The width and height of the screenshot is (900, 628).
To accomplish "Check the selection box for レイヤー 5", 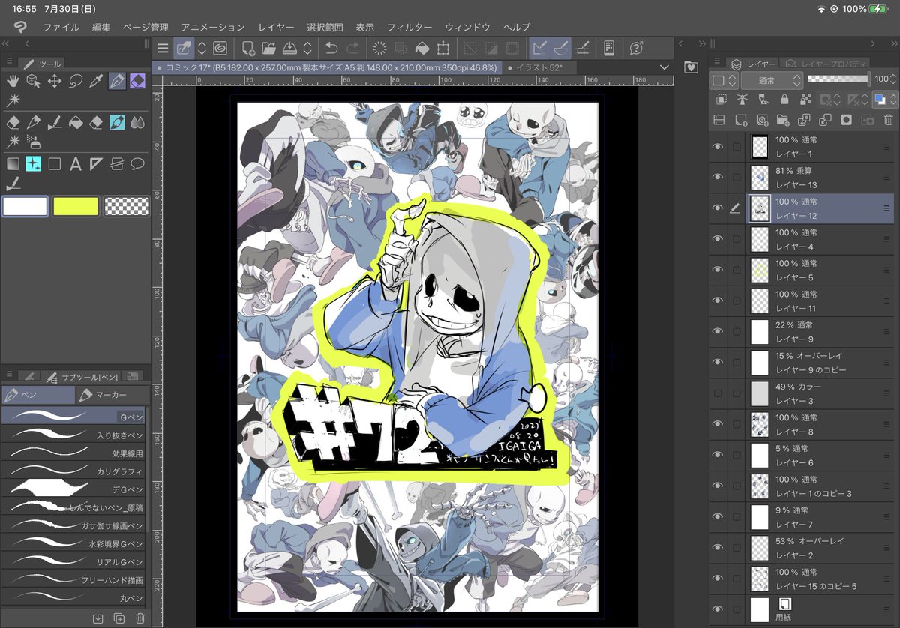I will pyautogui.click(x=736, y=270).
